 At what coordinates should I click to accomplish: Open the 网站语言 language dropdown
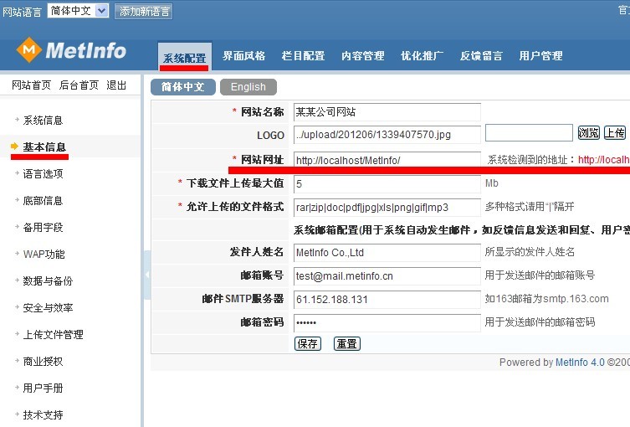coord(78,11)
